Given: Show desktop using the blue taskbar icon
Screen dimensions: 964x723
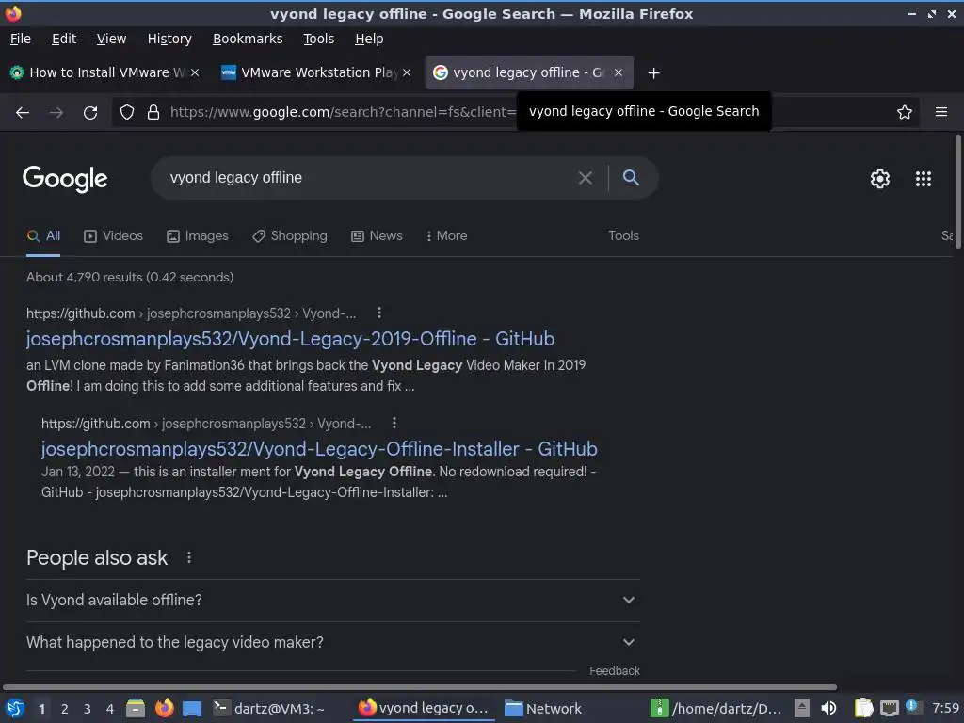Looking at the screenshot, I should click(192, 708).
